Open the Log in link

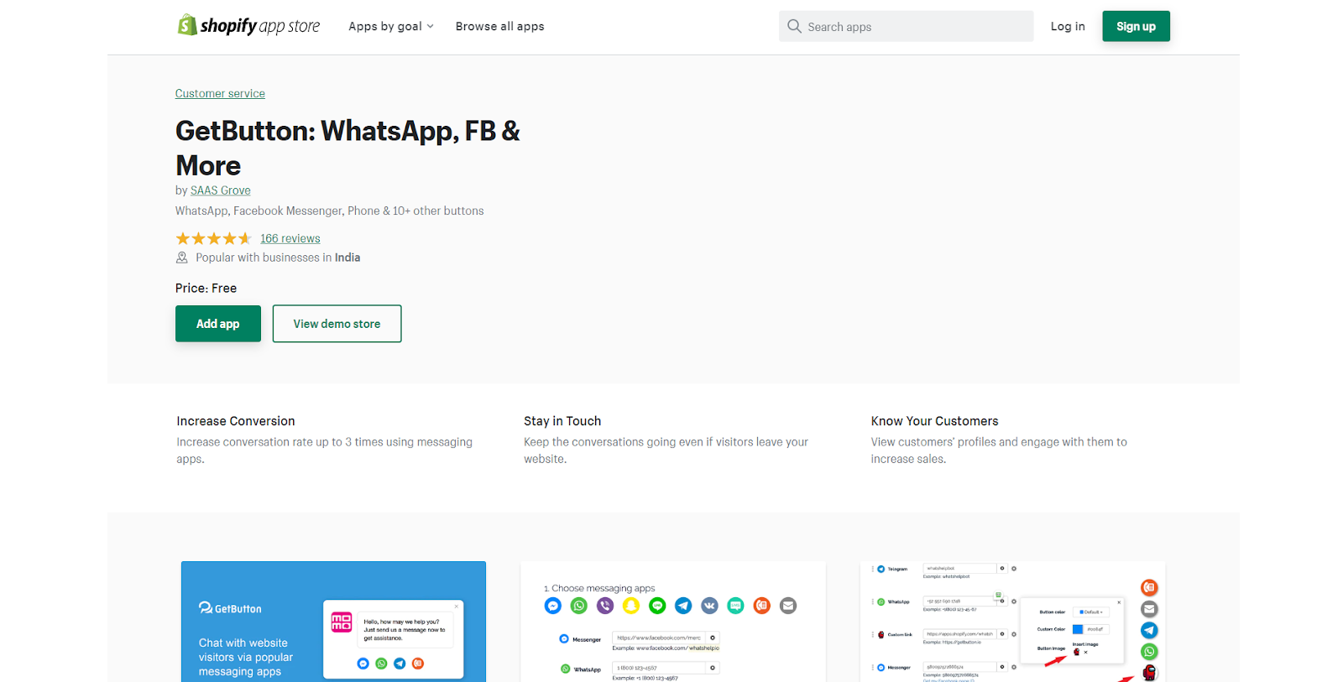coord(1068,26)
